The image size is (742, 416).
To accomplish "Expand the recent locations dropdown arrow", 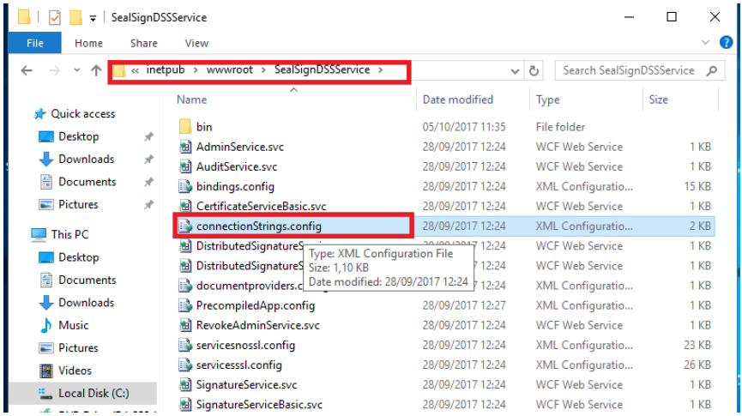I will [76, 71].
